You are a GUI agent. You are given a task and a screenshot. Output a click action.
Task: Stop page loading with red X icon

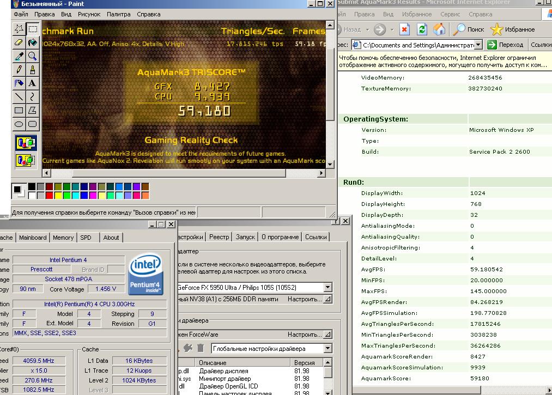coord(404,29)
